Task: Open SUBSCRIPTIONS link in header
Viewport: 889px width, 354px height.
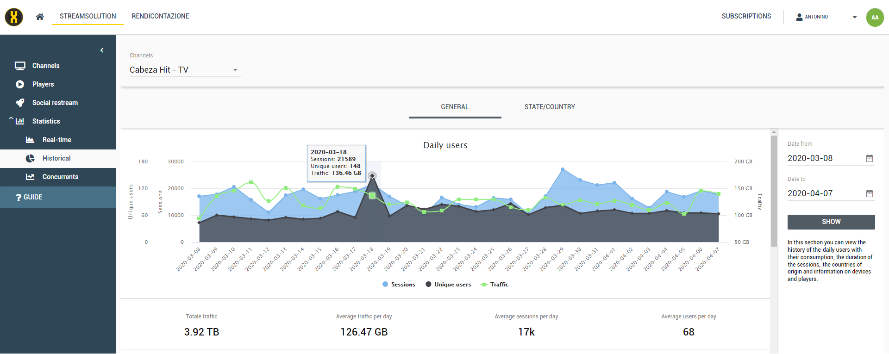Action: pyautogui.click(x=746, y=16)
